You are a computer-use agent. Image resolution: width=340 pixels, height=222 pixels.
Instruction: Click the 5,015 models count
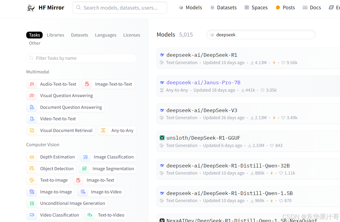click(x=186, y=35)
